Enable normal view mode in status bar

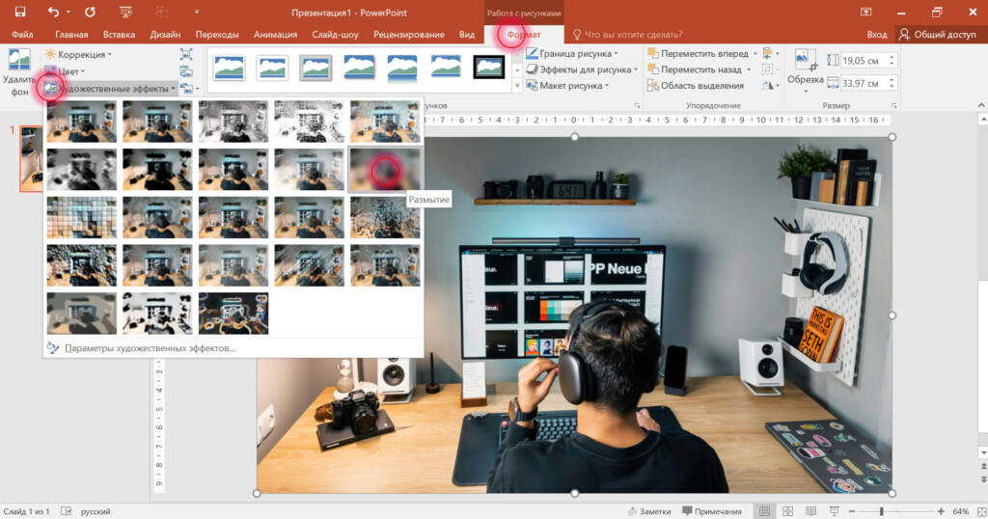click(x=764, y=510)
